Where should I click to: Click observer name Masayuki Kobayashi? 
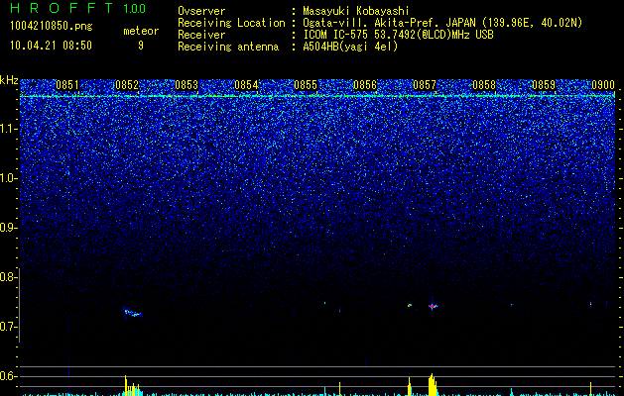tap(356, 11)
